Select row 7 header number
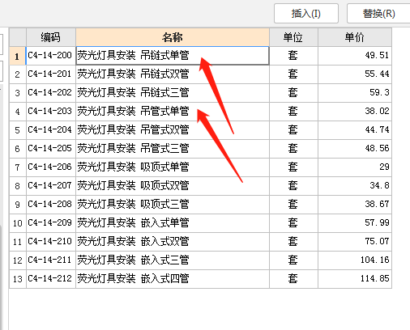Image resolution: width=410 pixels, height=330 pixels. pos(18,167)
